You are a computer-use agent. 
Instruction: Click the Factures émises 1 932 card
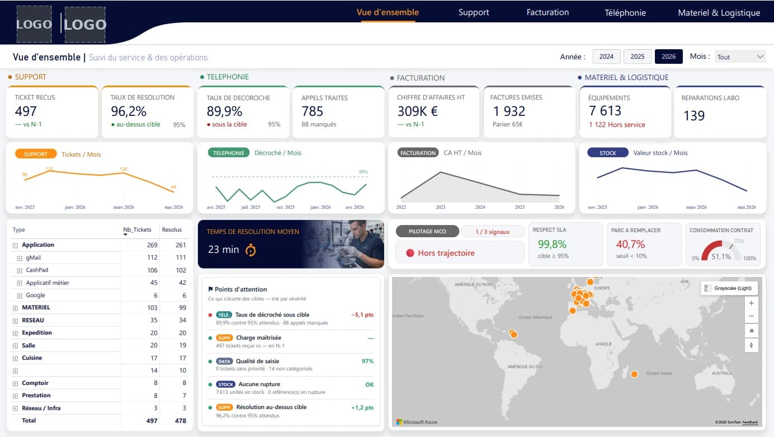529,112
